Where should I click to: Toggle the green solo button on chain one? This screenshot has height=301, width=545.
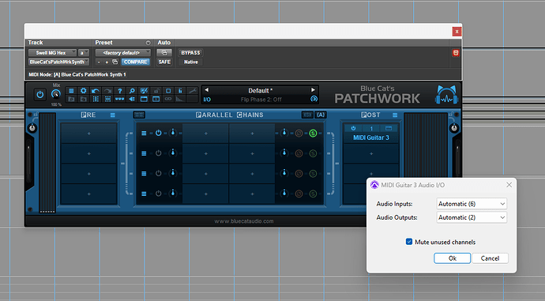(x=313, y=134)
